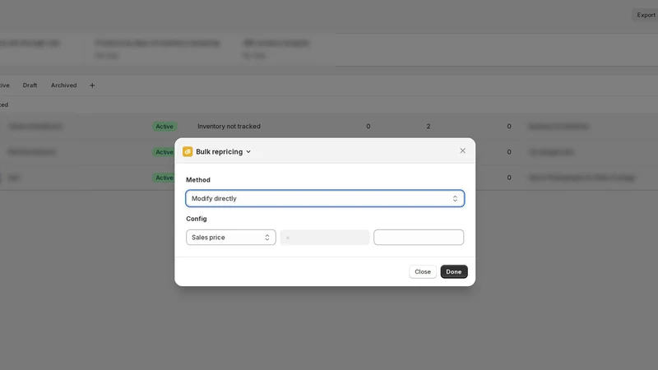Click the Active badge in the second product row
Screen dimensions: 658x370
[163, 152]
